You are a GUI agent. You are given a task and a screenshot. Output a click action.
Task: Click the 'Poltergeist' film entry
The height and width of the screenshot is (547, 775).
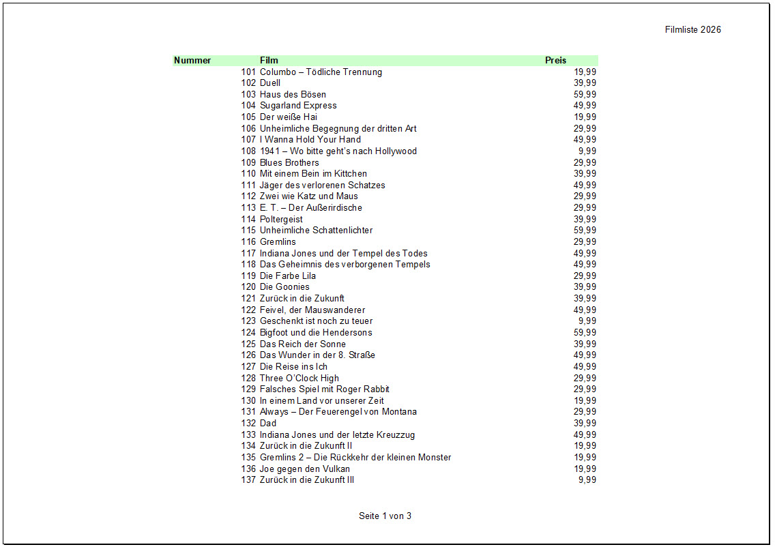pyautogui.click(x=281, y=220)
